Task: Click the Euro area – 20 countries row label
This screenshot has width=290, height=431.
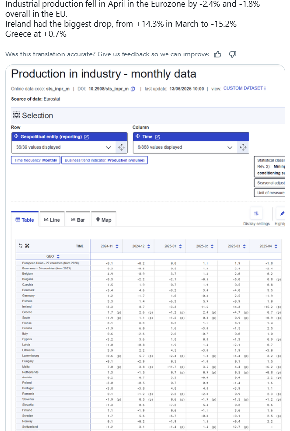Action: [x=46, y=269]
